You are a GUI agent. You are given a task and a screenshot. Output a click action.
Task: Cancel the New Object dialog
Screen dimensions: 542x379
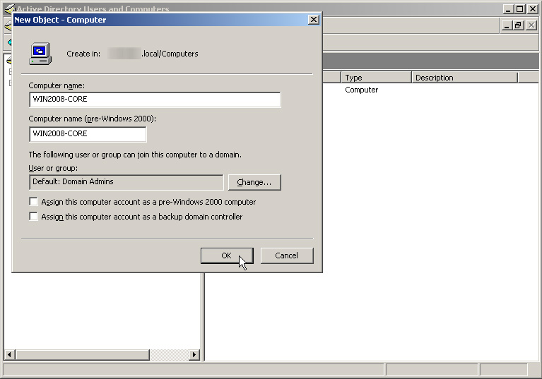point(287,255)
